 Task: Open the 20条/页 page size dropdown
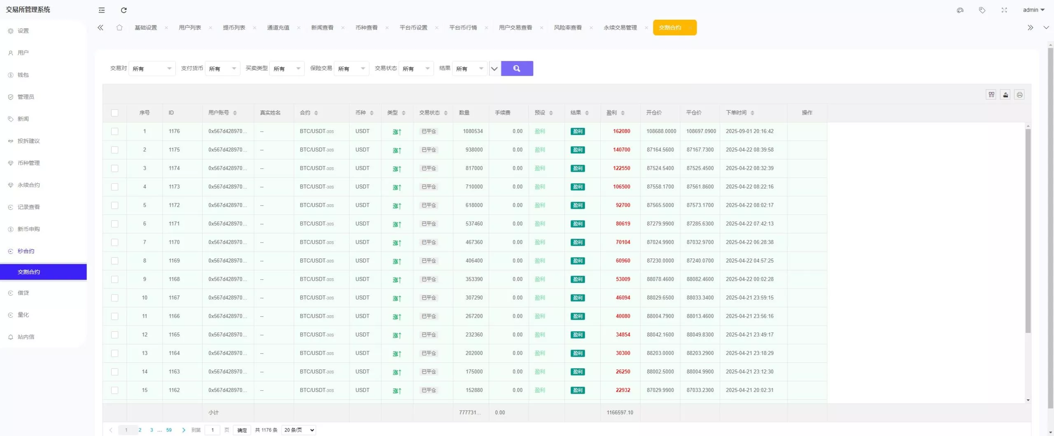(298, 430)
